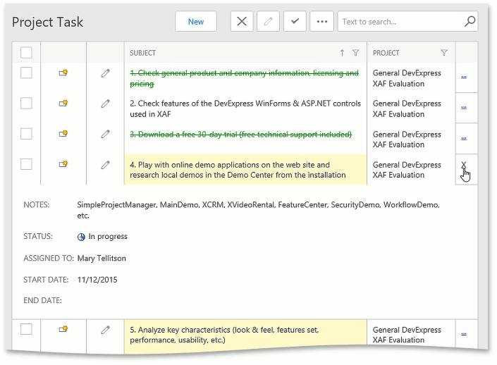Open the SUBJECT column filter

pos(355,53)
